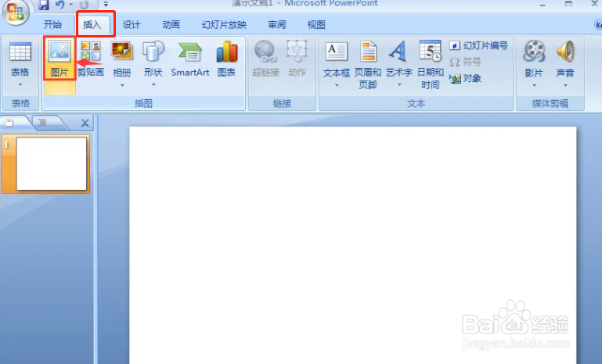Switch to the 插入 tab
The image size is (602, 364).
click(92, 24)
